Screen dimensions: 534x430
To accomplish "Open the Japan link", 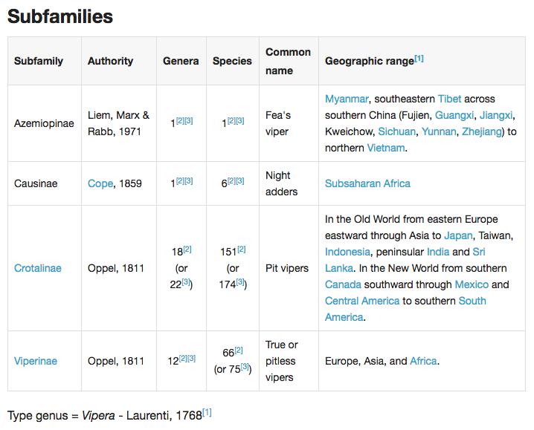I will click(458, 235).
